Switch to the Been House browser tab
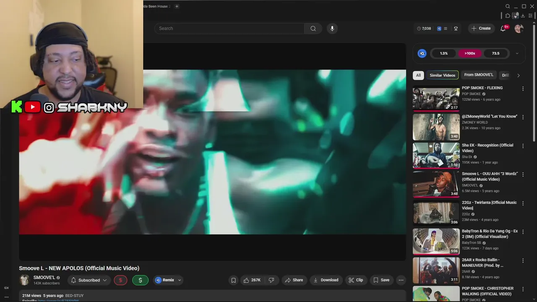Image resolution: width=537 pixels, height=302 pixels. [x=156, y=6]
